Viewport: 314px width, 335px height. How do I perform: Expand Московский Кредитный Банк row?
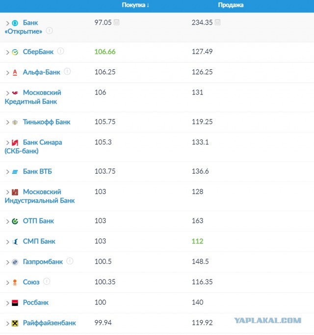(7, 93)
